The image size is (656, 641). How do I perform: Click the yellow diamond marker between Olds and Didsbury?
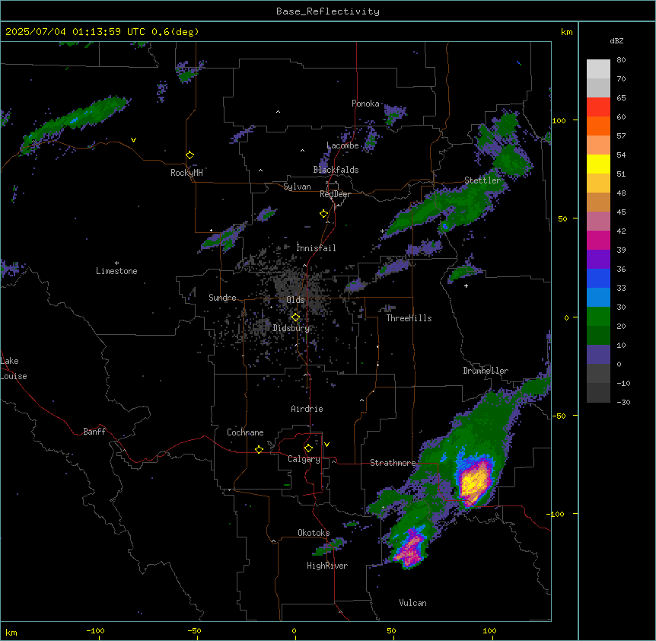coord(295,317)
